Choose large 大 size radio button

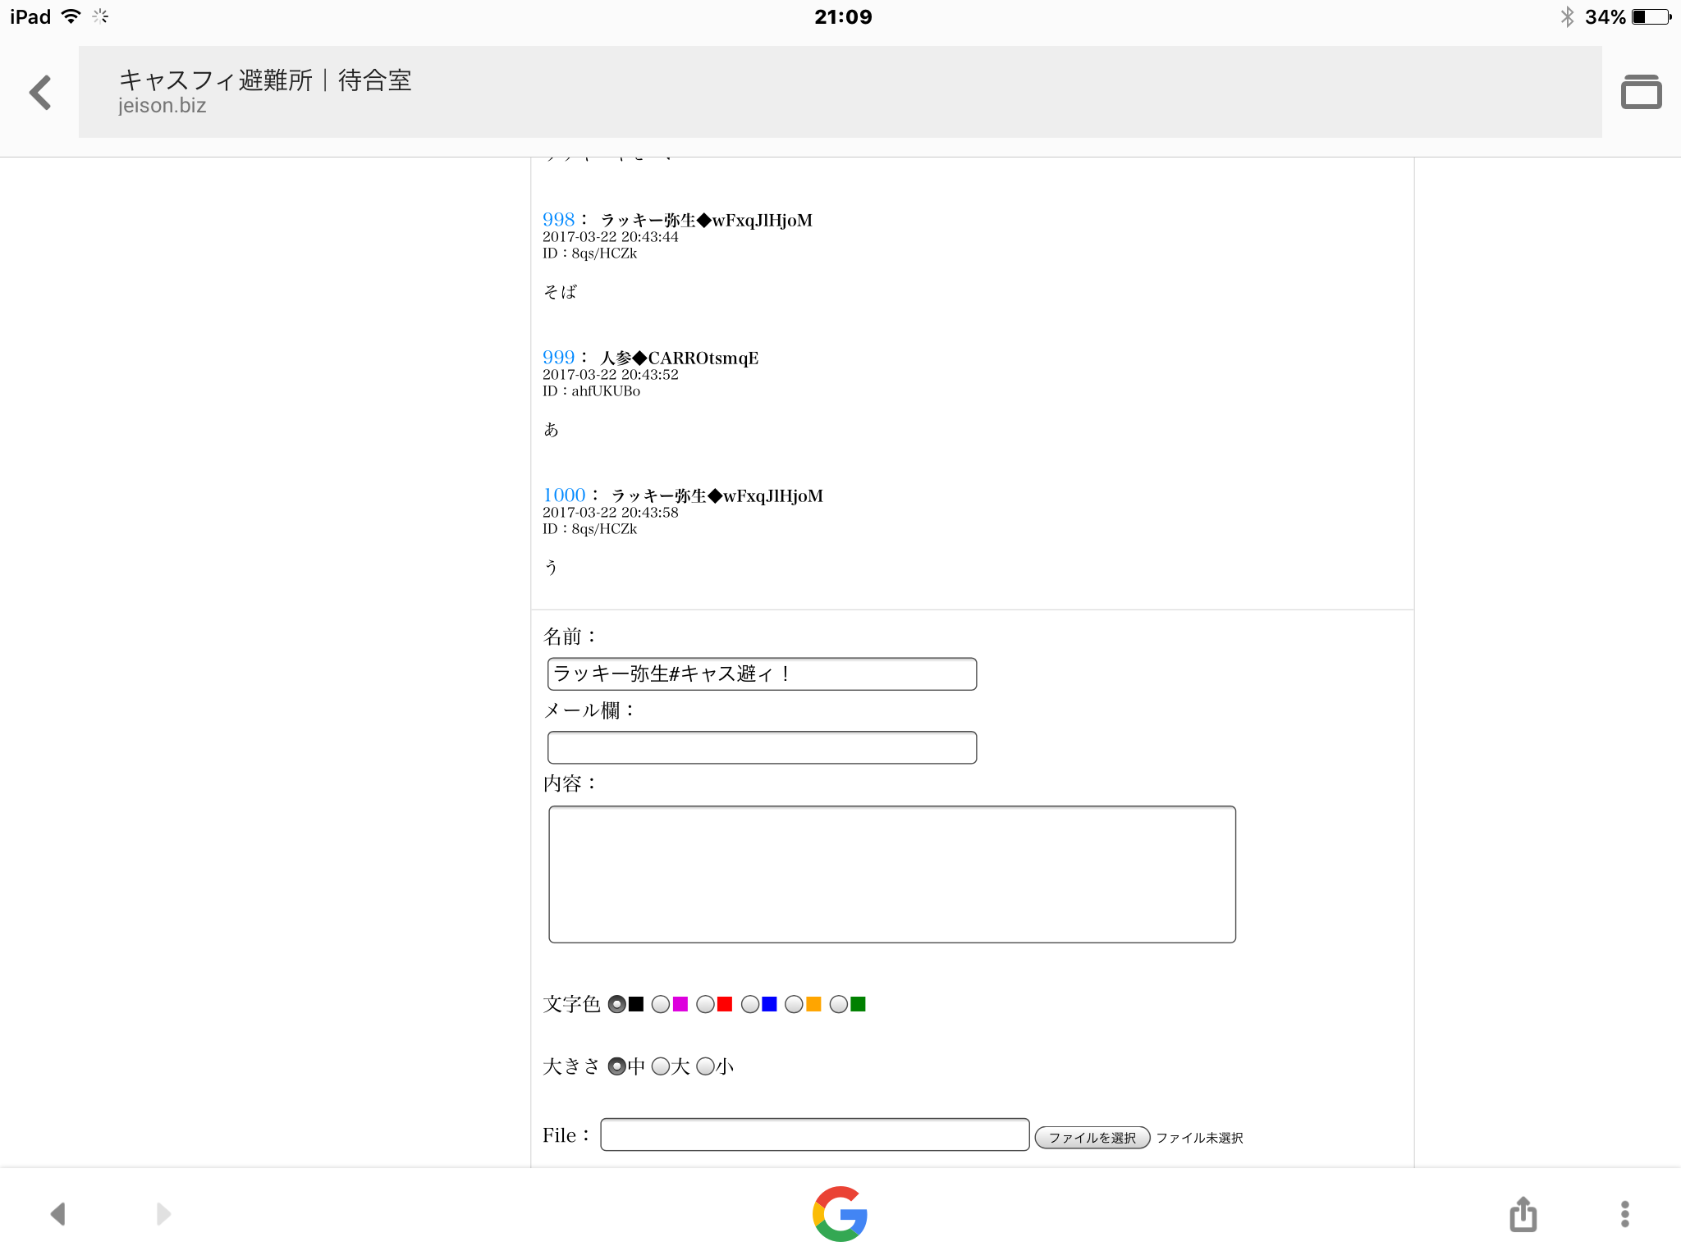[x=661, y=1066]
